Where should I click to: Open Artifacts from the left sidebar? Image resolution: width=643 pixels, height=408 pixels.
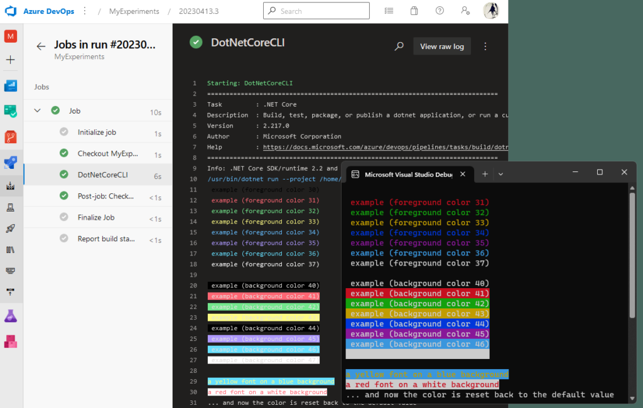[10, 342]
